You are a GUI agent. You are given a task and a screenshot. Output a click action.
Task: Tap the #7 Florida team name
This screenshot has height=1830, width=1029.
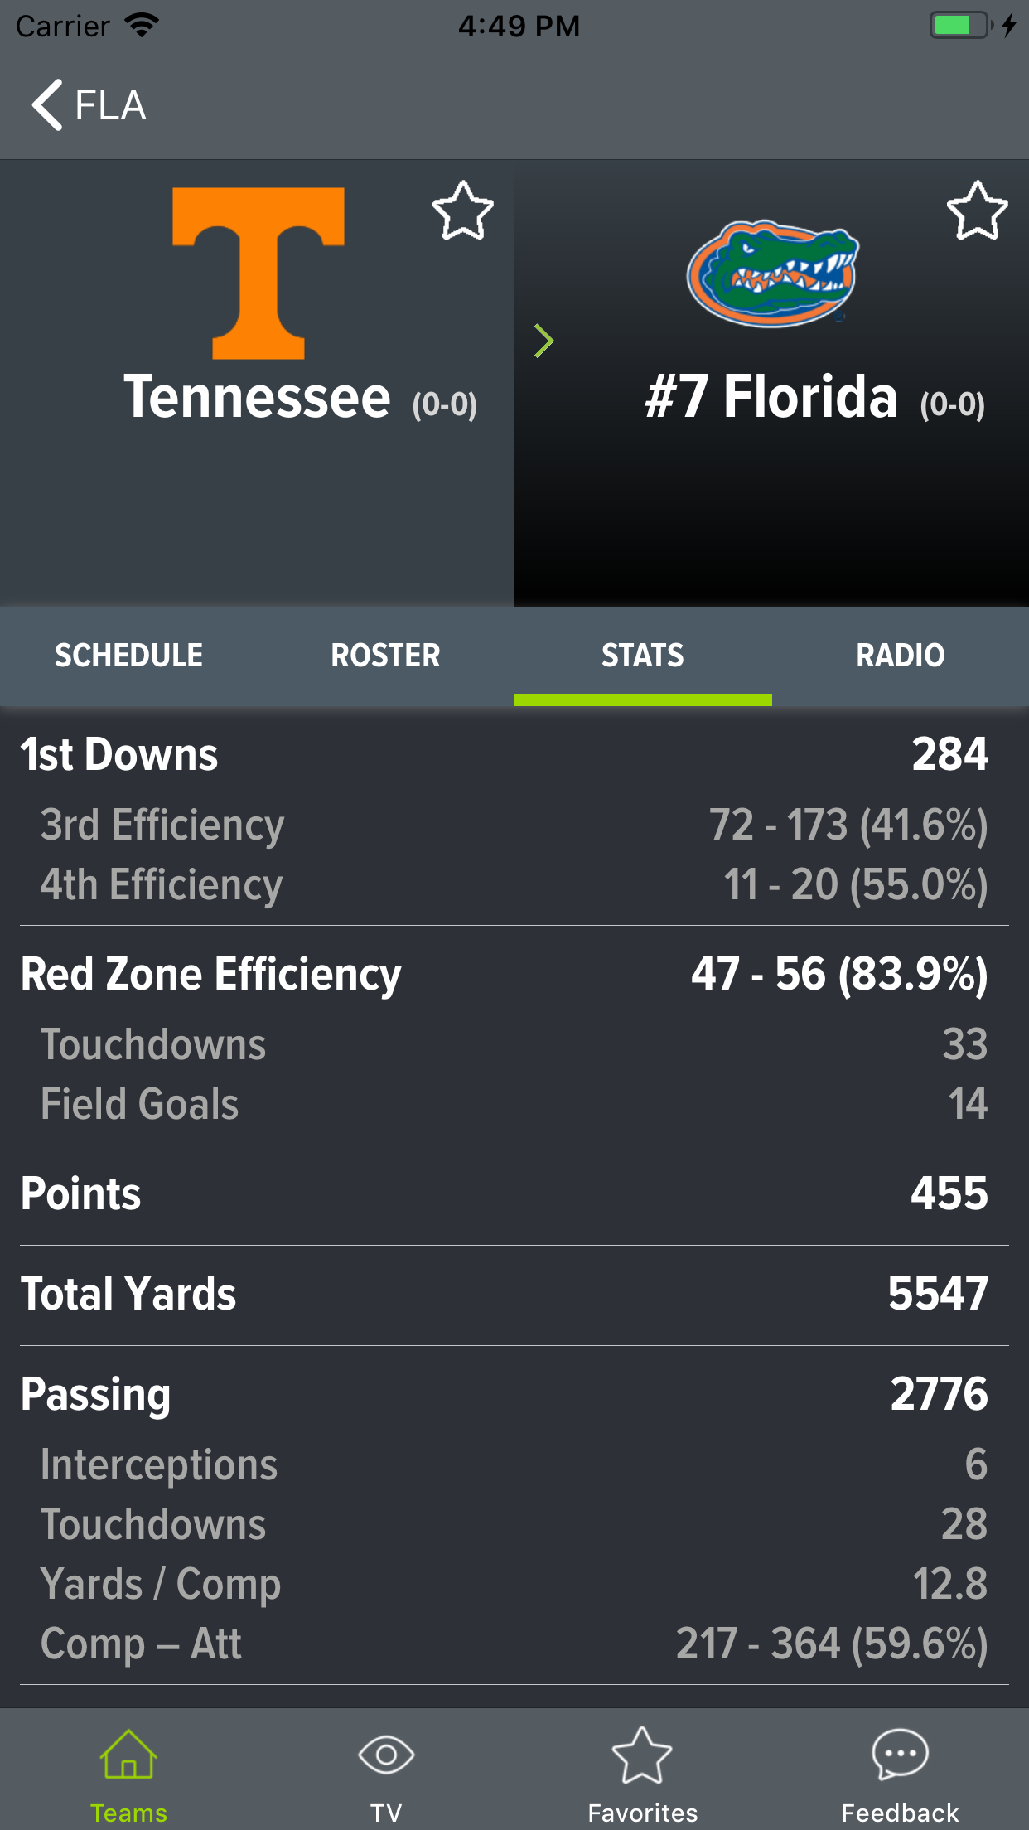point(771,397)
